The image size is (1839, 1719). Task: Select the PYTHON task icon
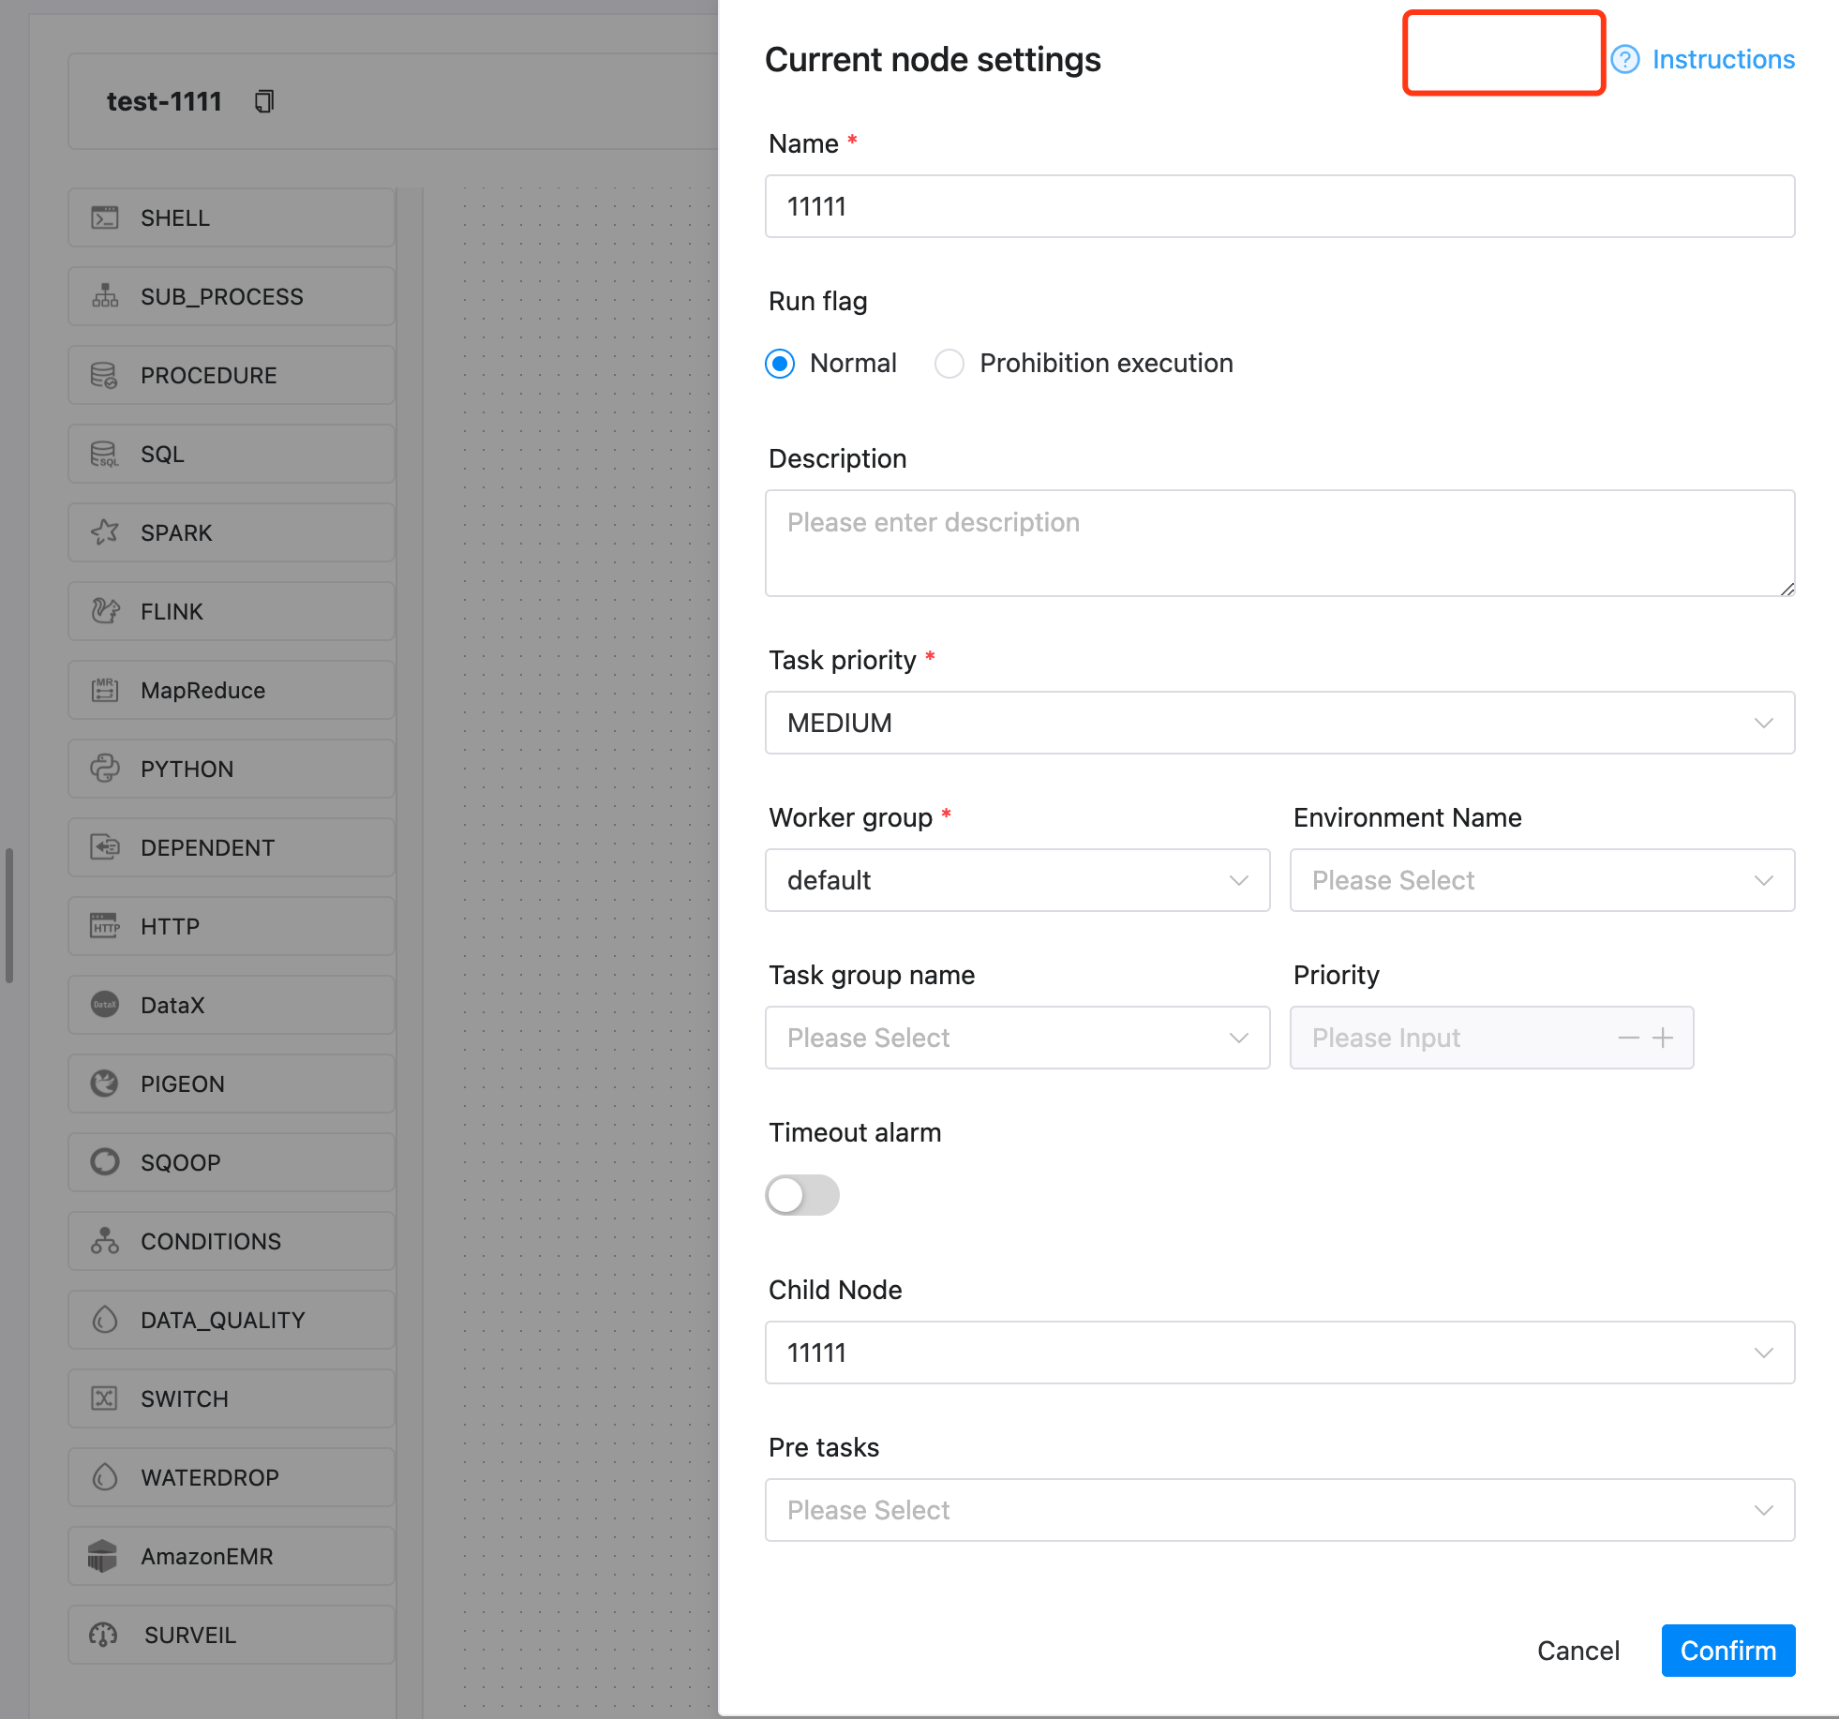pos(231,769)
